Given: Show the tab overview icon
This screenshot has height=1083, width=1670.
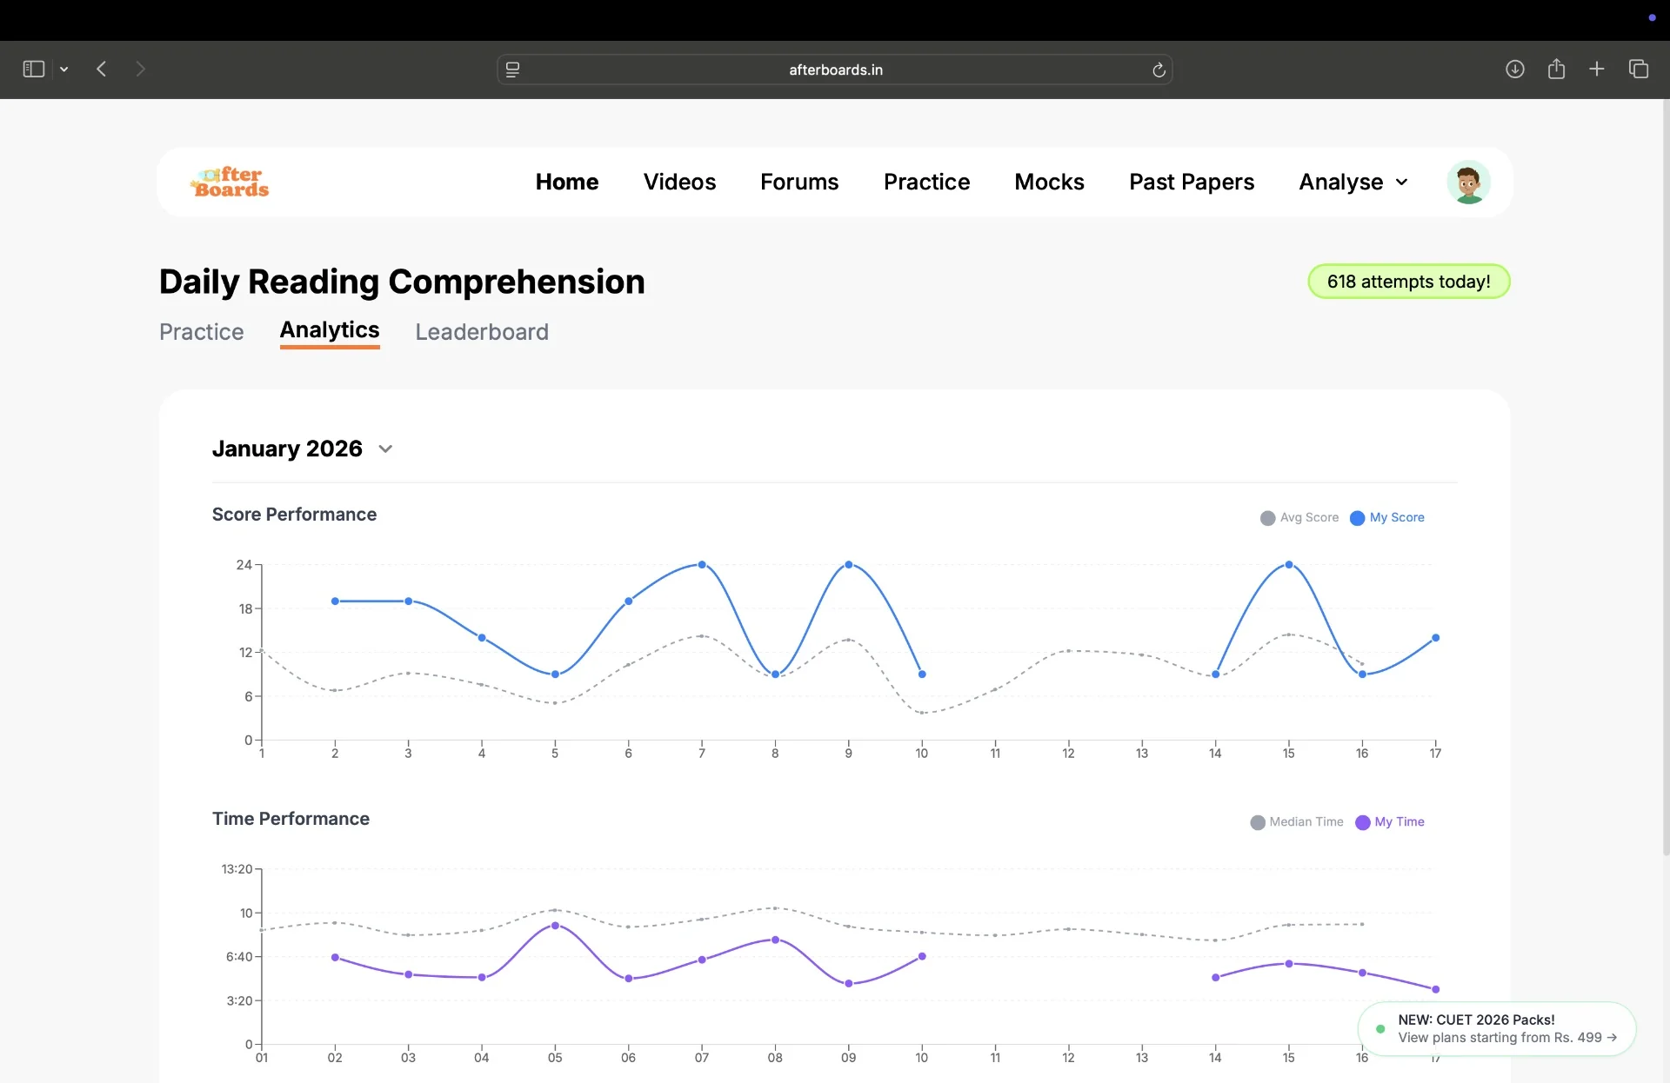Looking at the screenshot, I should 1639,69.
